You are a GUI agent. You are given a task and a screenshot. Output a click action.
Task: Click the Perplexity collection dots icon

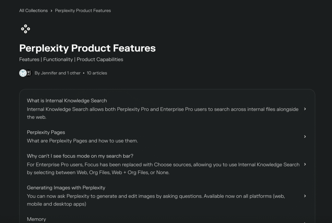[26, 29]
